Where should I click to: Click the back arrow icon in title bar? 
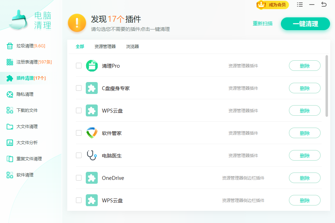tap(324, 5)
